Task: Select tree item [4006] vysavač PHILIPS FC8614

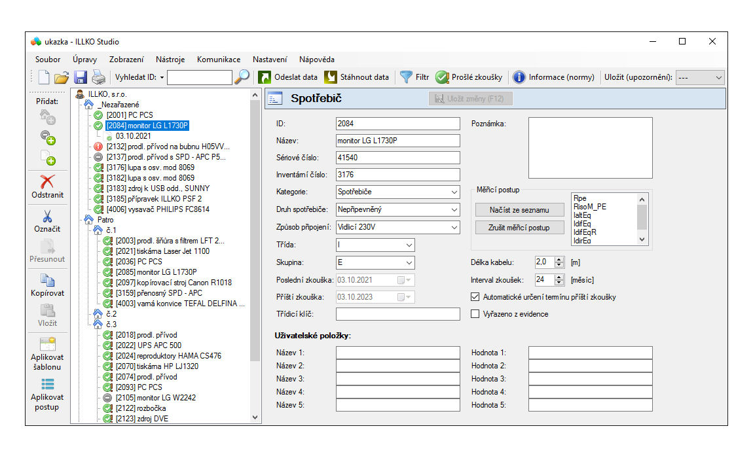Action: click(158, 209)
